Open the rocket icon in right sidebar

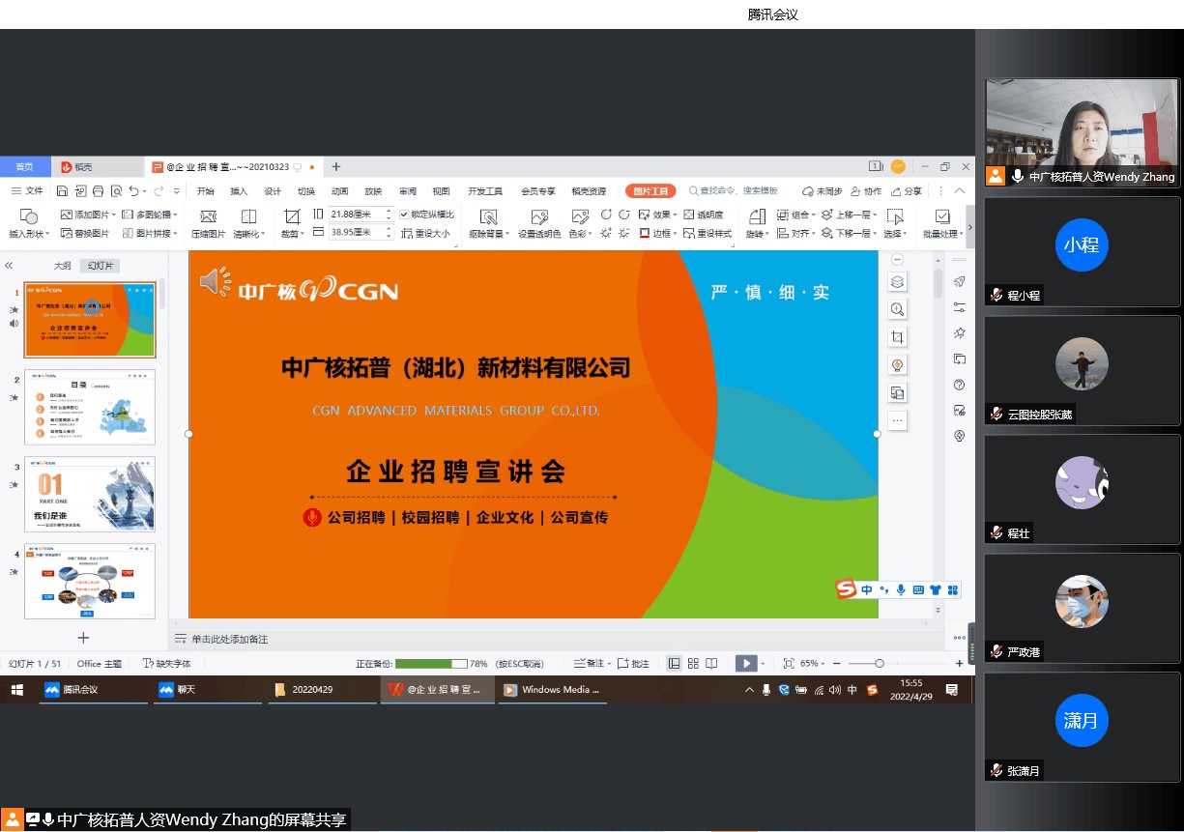[x=959, y=282]
